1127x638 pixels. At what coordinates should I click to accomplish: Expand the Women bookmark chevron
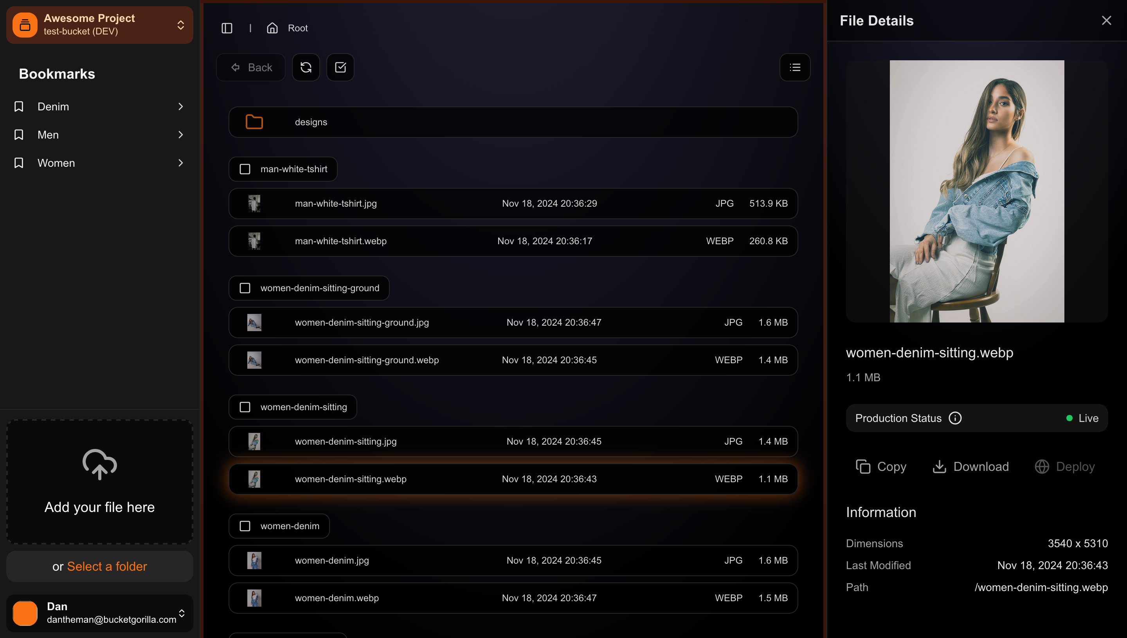coord(180,163)
